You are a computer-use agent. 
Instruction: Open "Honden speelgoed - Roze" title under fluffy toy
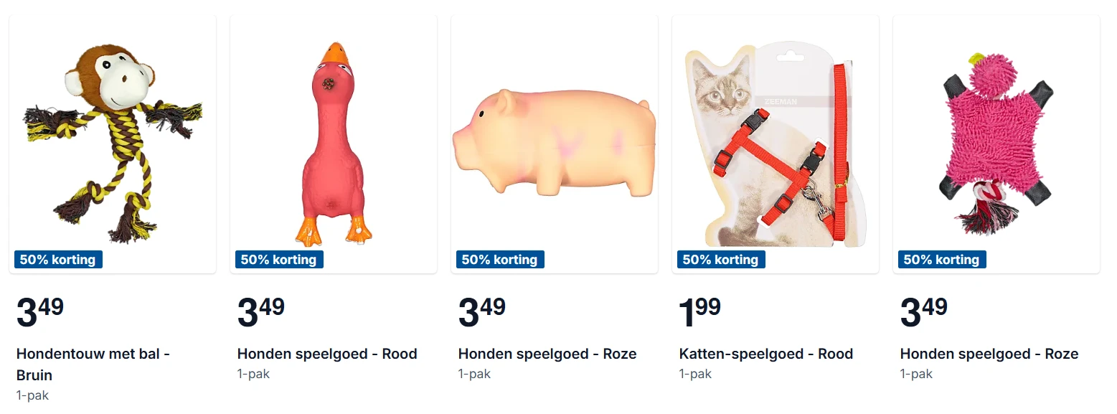pos(989,354)
